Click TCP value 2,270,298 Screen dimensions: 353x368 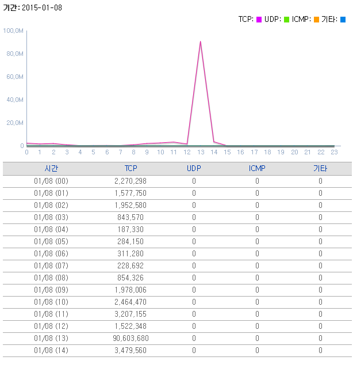(x=131, y=181)
